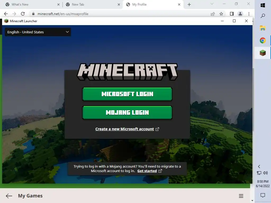Image resolution: width=271 pixels, height=203 pixels.
Task: Open the tab search chevron in Chrome
Action: [x=212, y=4]
